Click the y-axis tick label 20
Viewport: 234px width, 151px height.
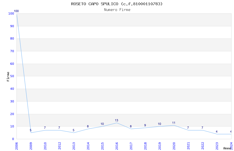12,114
